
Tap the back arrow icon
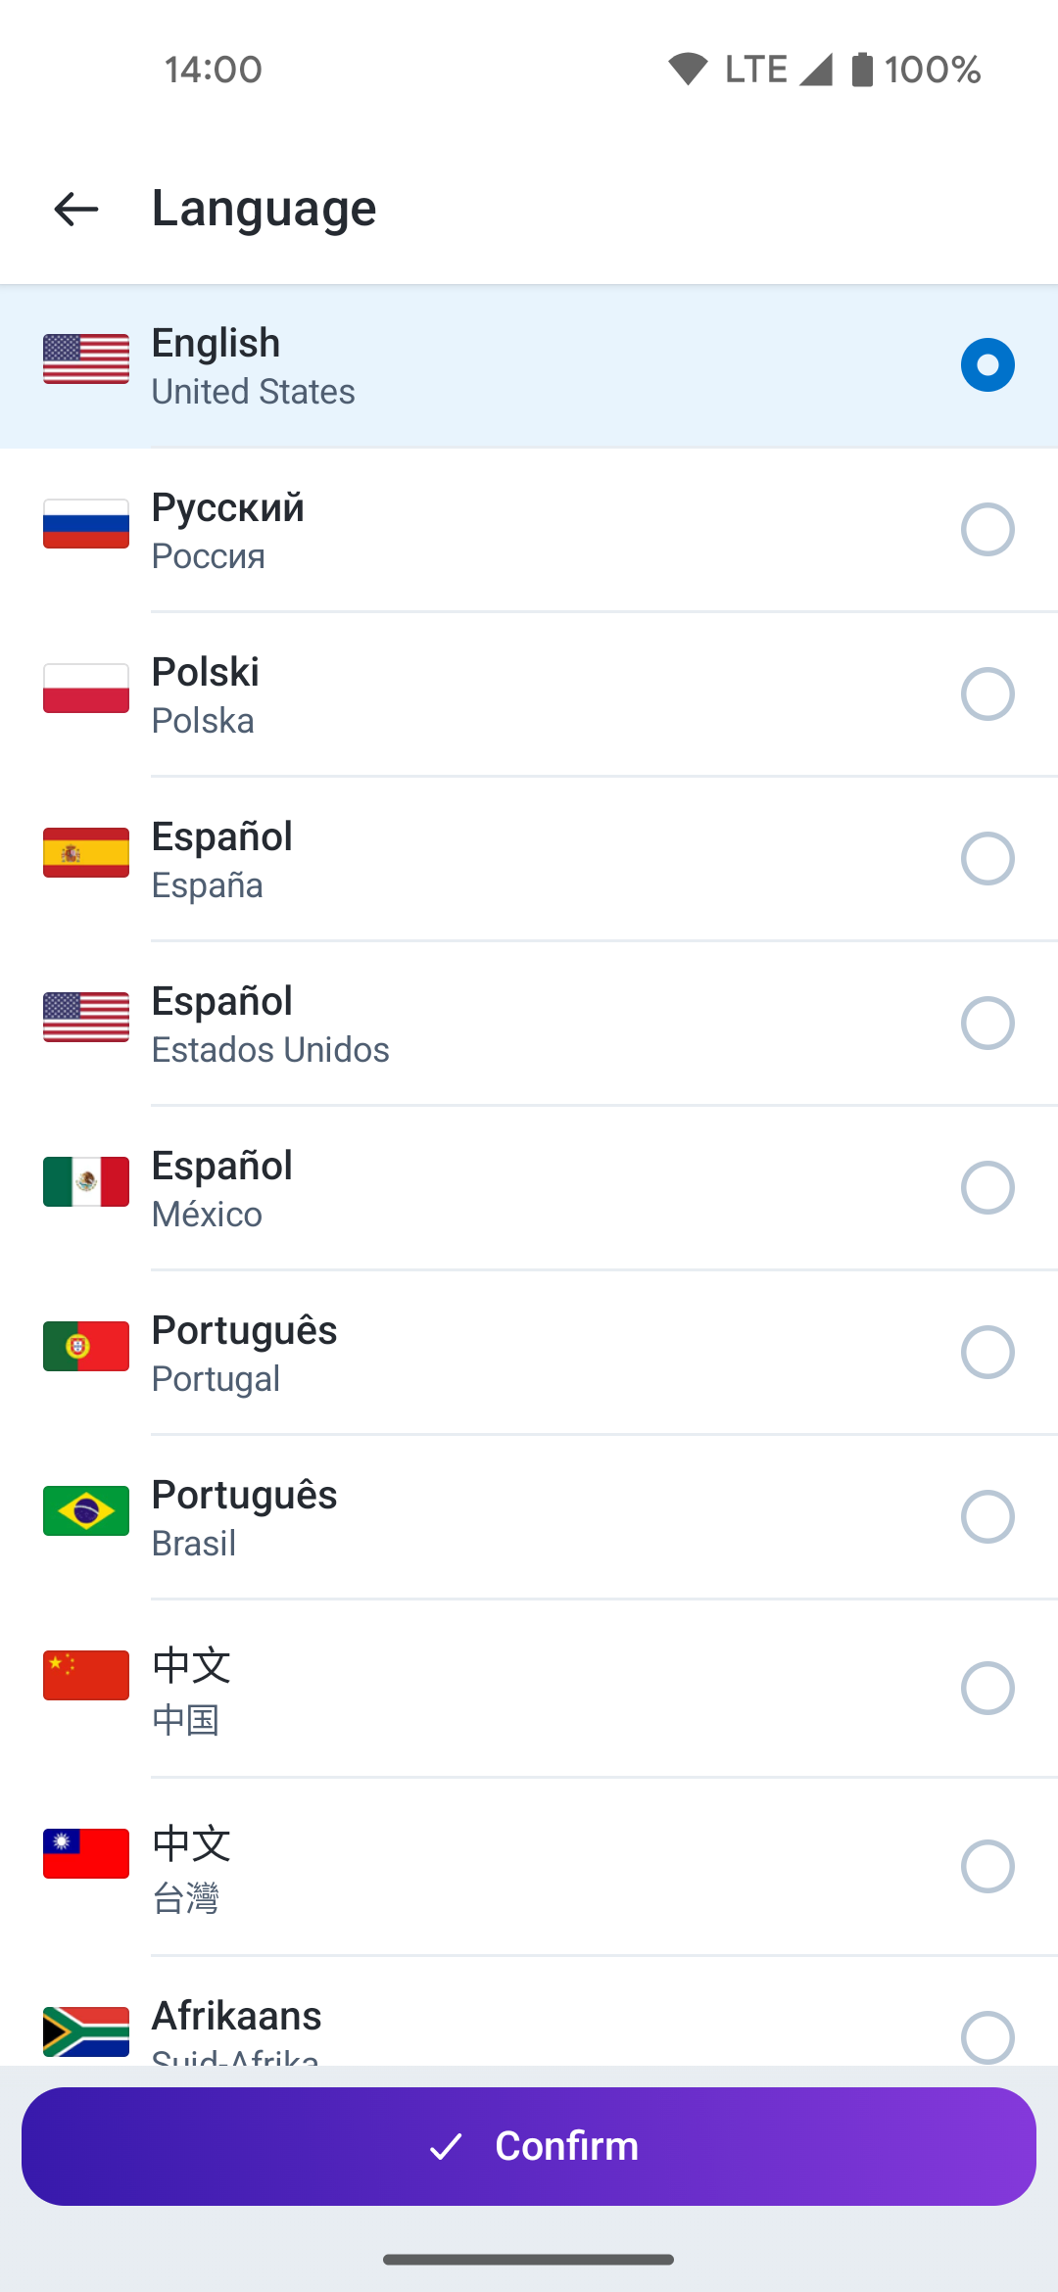[x=76, y=209]
